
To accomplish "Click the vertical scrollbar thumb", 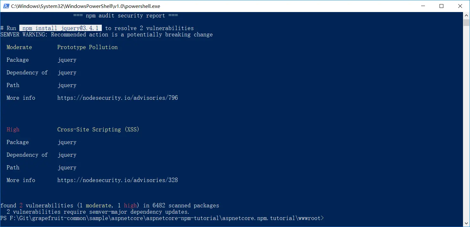I will tap(466, 22).
